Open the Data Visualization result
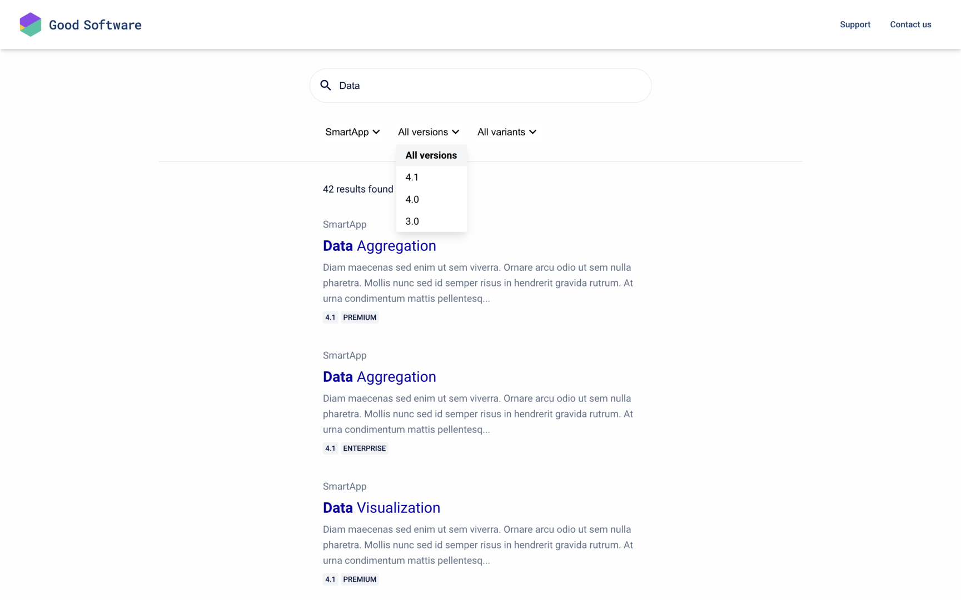 tap(381, 508)
